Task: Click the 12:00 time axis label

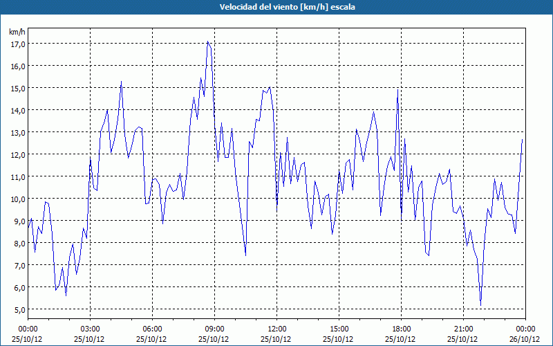Action: [x=277, y=329]
